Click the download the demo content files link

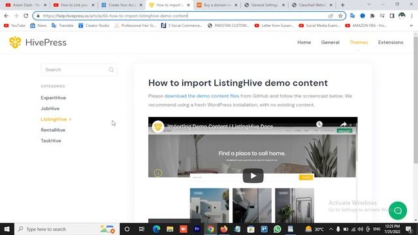[202, 96]
